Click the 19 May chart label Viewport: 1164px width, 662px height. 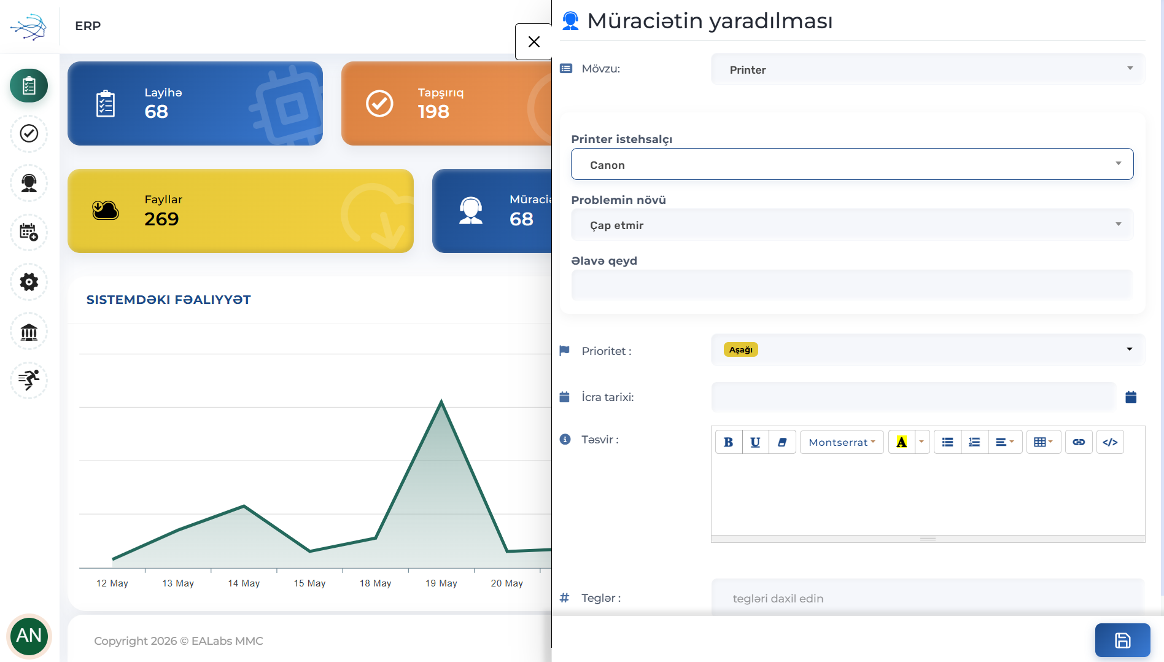coord(441,583)
